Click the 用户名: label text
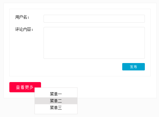Image resolution: width=159 pixels, height=117 pixels. click(x=22, y=17)
